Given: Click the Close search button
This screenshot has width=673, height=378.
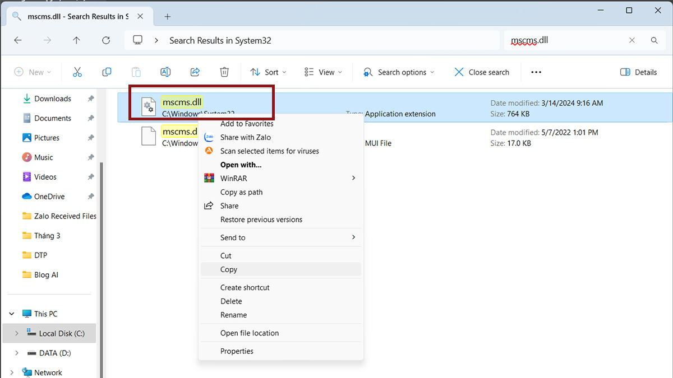Looking at the screenshot, I should 481,72.
